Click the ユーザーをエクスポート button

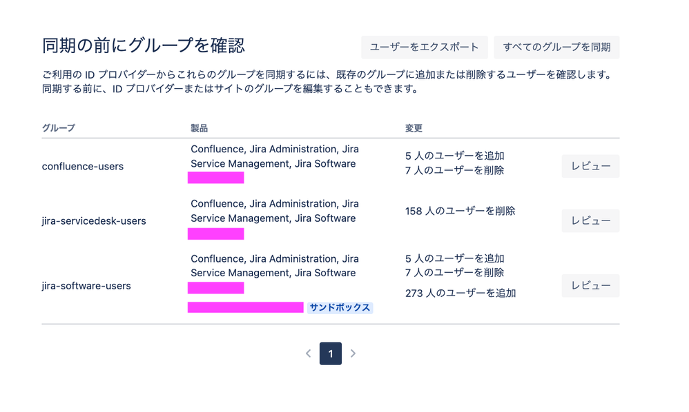tap(424, 48)
